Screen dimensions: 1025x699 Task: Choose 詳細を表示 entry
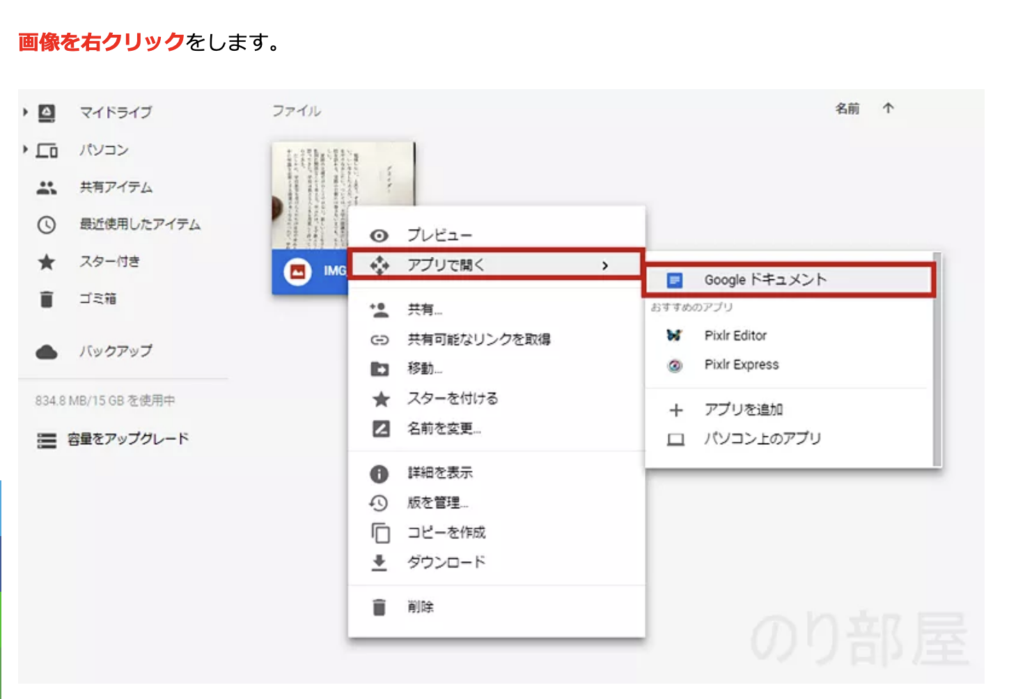click(496, 473)
